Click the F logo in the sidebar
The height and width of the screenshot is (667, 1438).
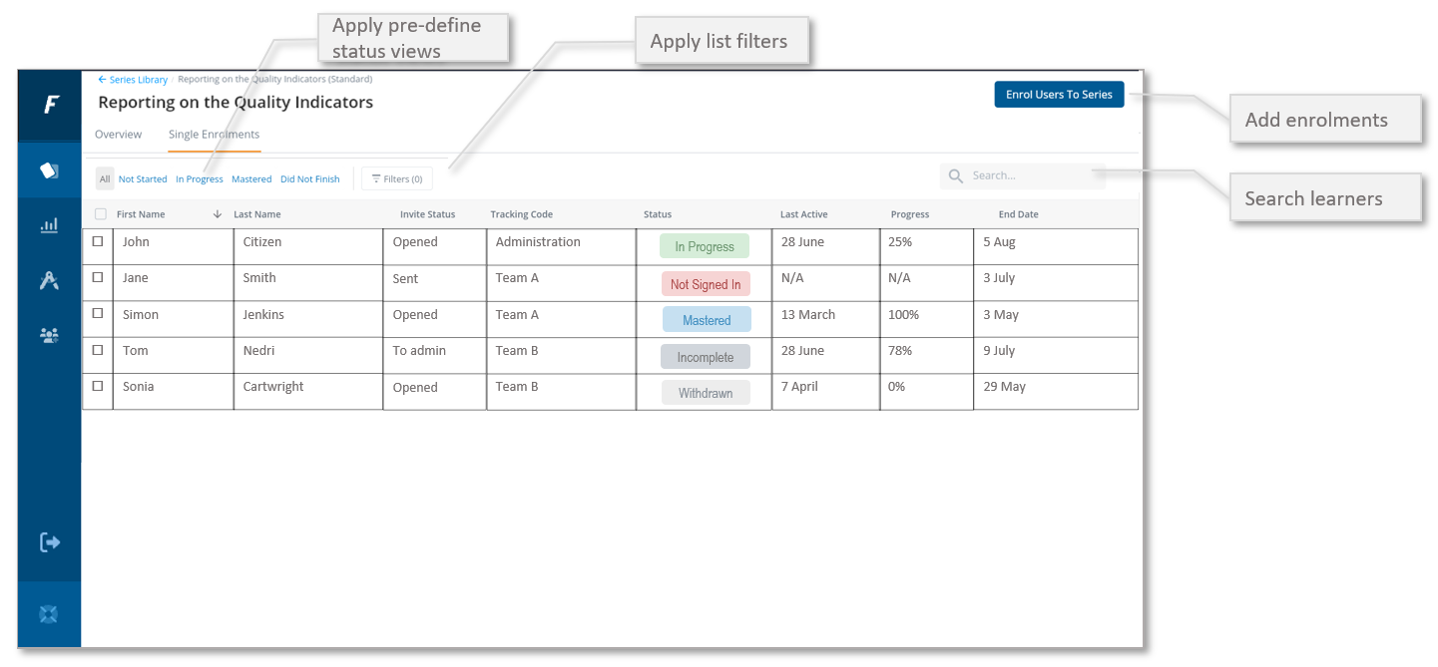(x=50, y=105)
